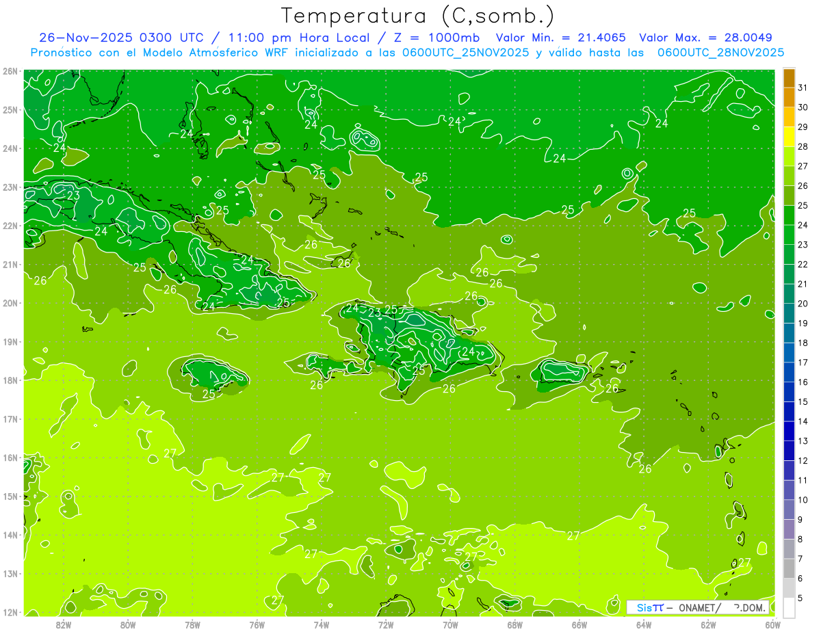The height and width of the screenshot is (634, 821).
Task: Click the "17N" latitude axis label
Action: pyautogui.click(x=10, y=419)
